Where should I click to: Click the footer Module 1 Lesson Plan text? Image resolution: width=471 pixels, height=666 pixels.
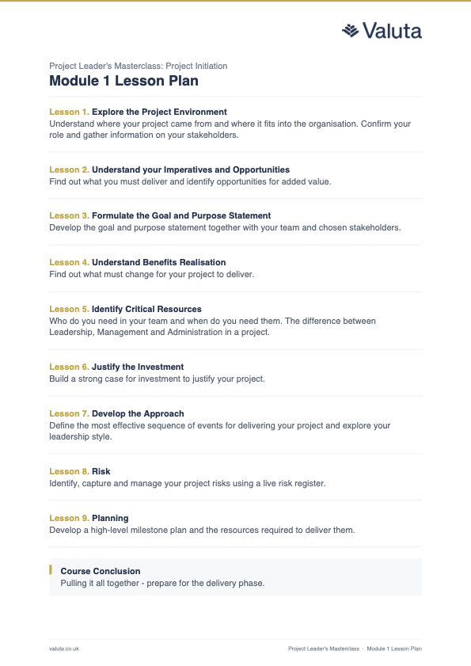(394, 649)
